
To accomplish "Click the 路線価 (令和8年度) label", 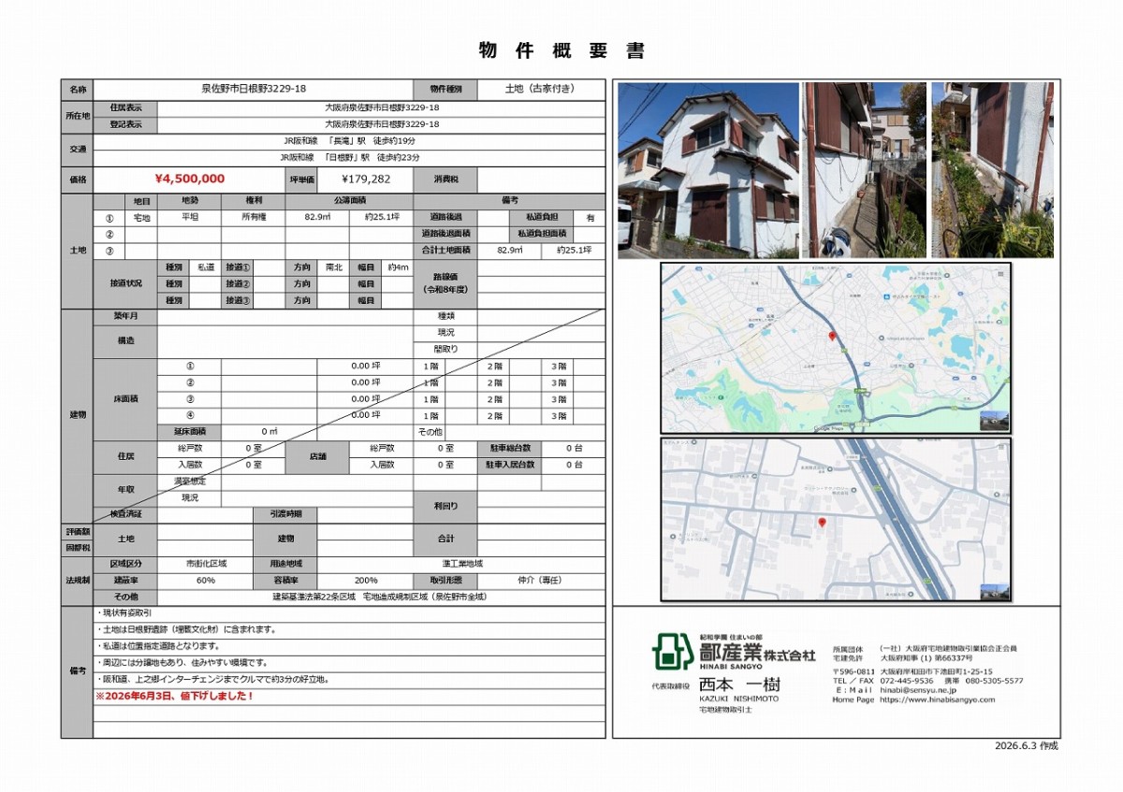I will [x=445, y=283].
